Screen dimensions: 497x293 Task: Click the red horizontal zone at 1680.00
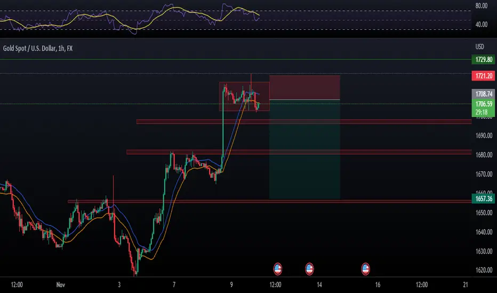click(299, 152)
